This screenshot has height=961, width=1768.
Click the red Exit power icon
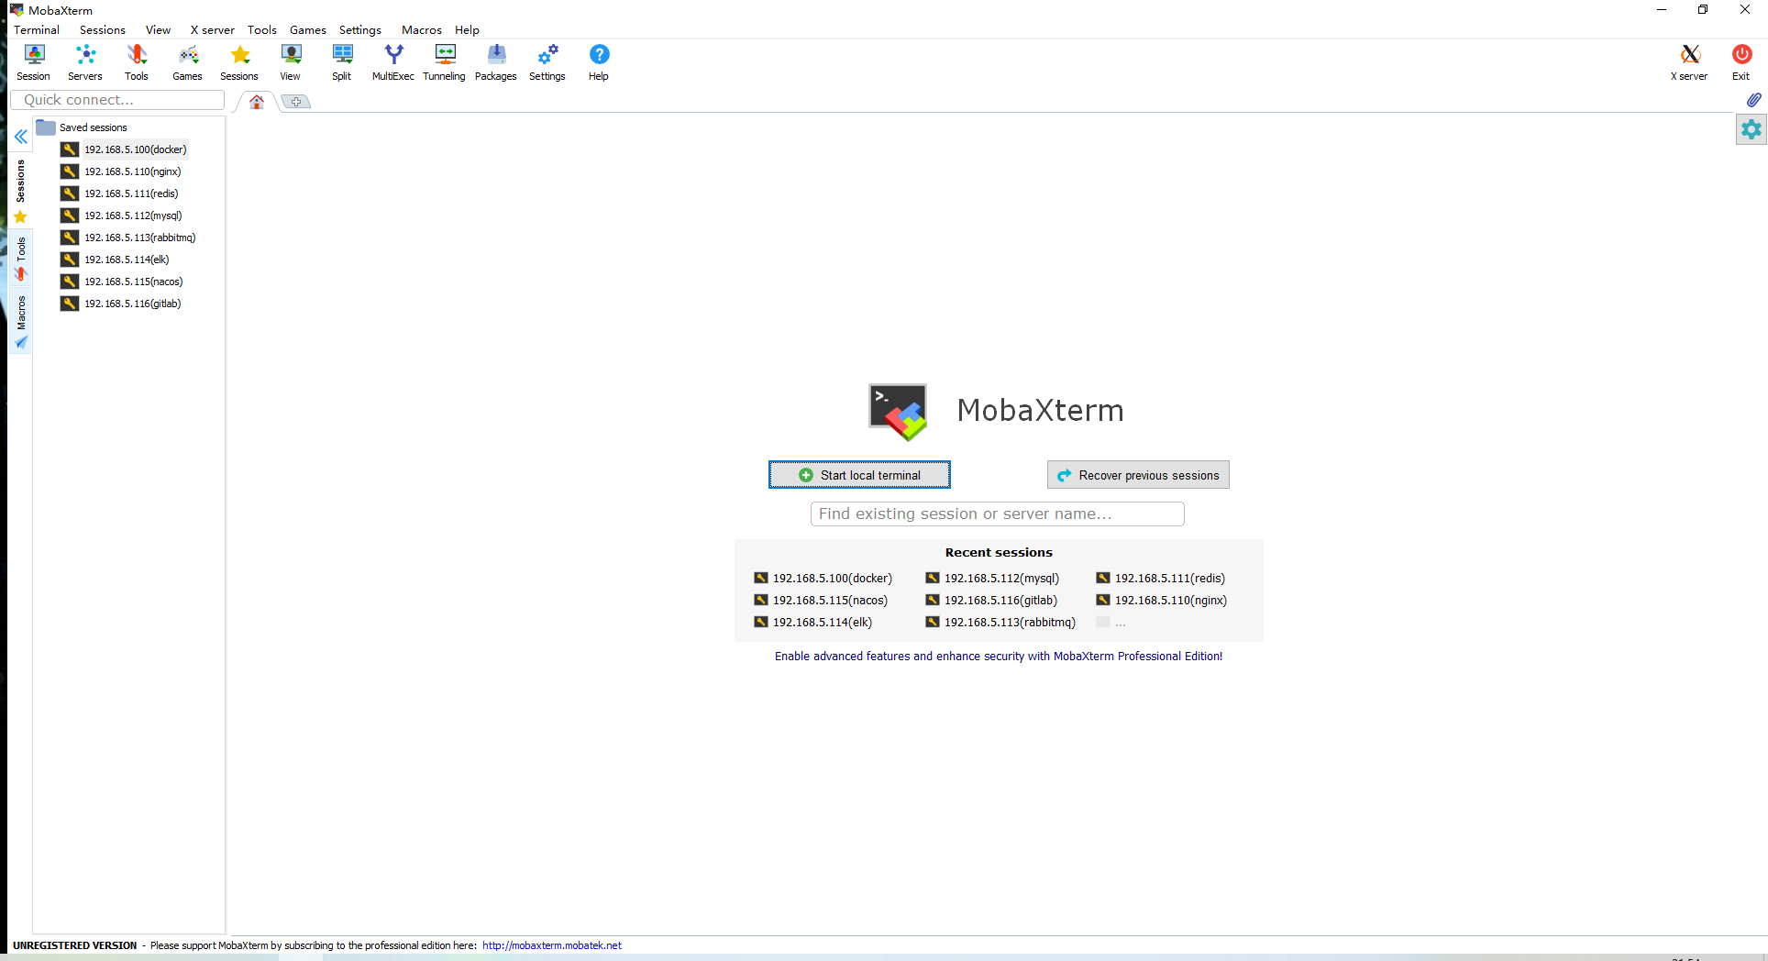(x=1741, y=62)
